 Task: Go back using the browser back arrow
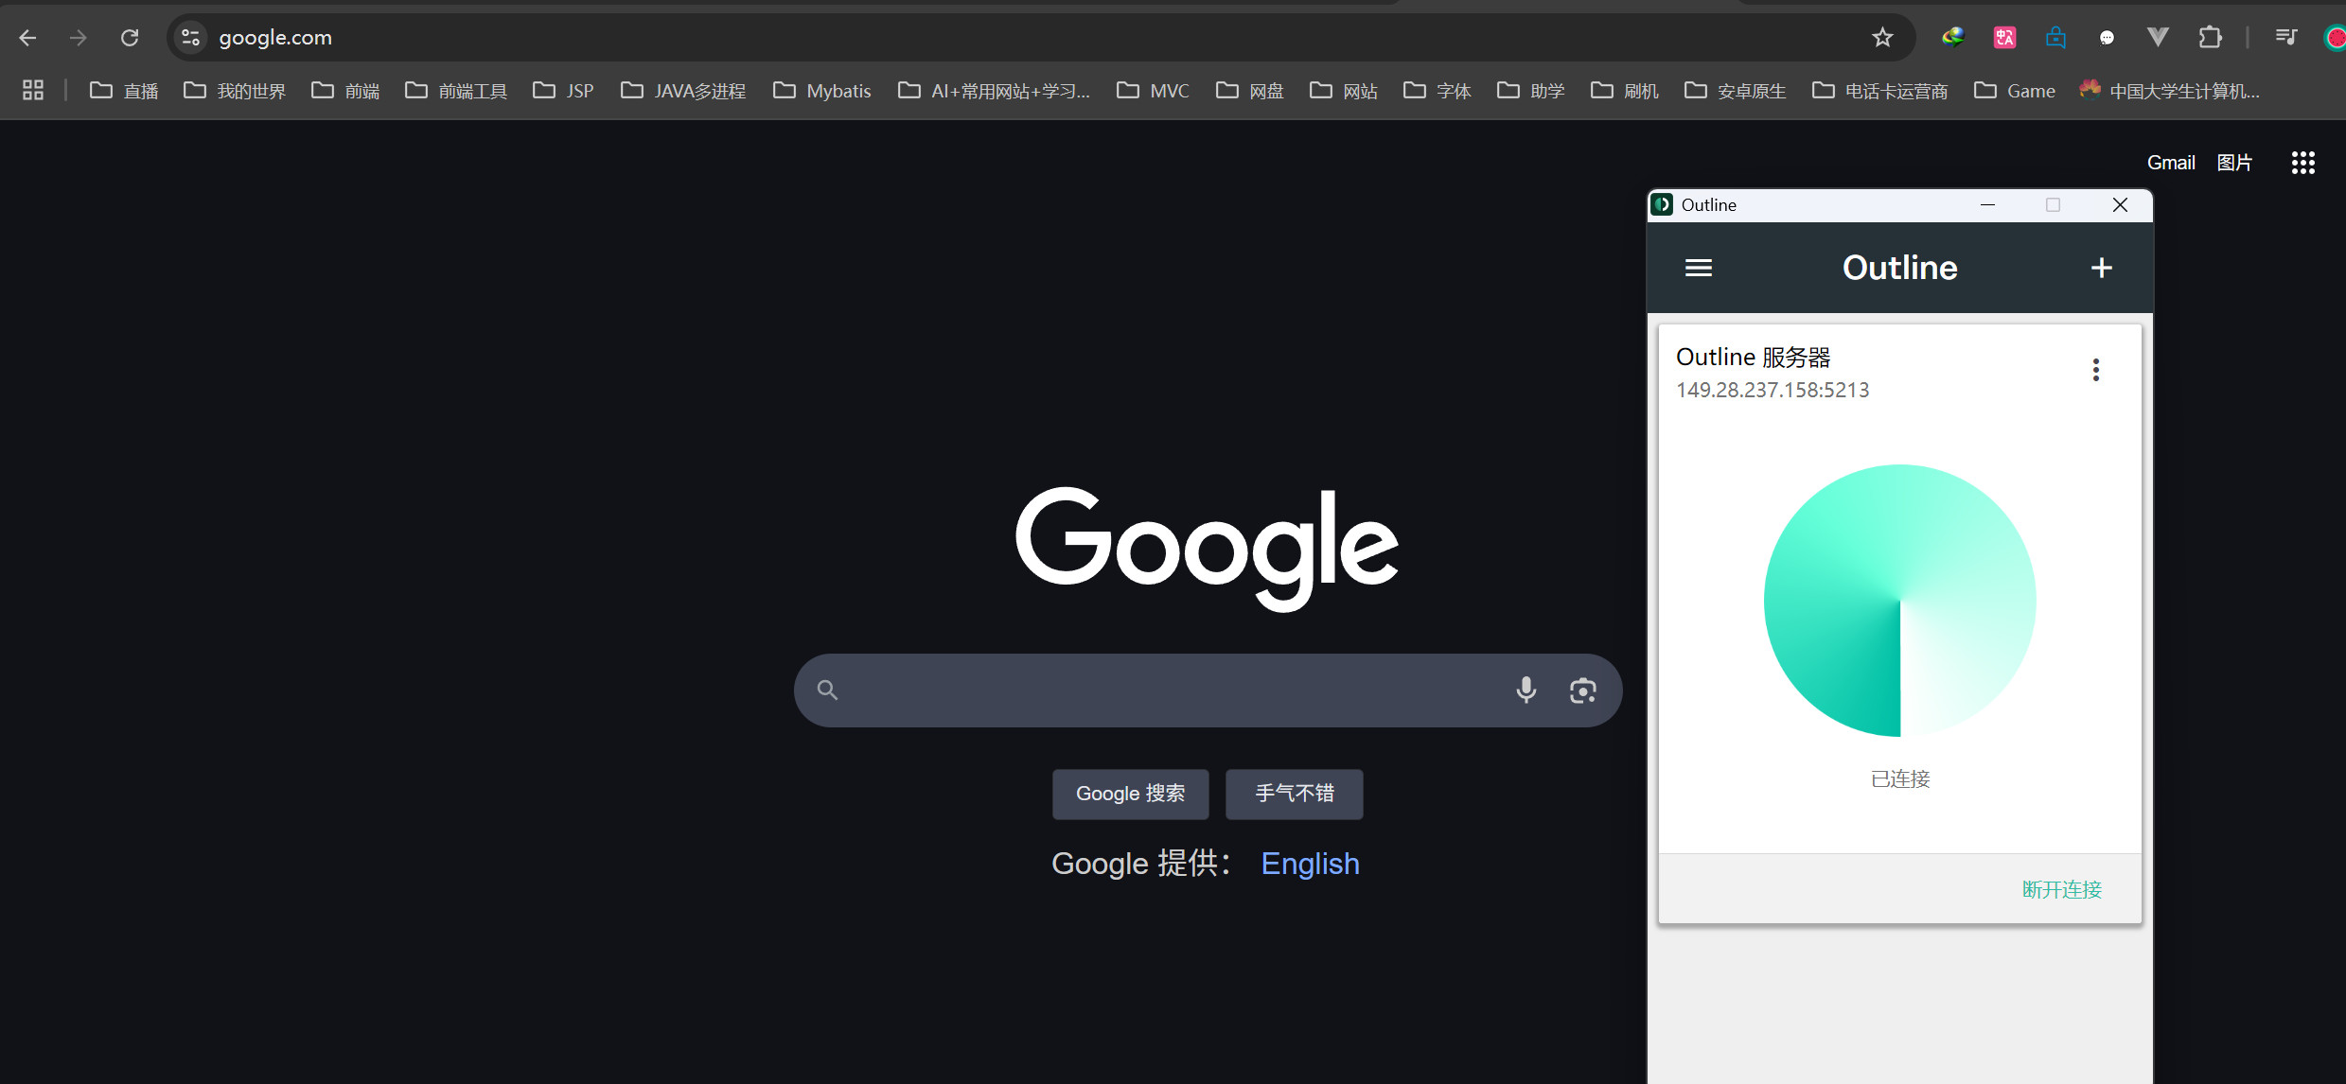(x=28, y=38)
